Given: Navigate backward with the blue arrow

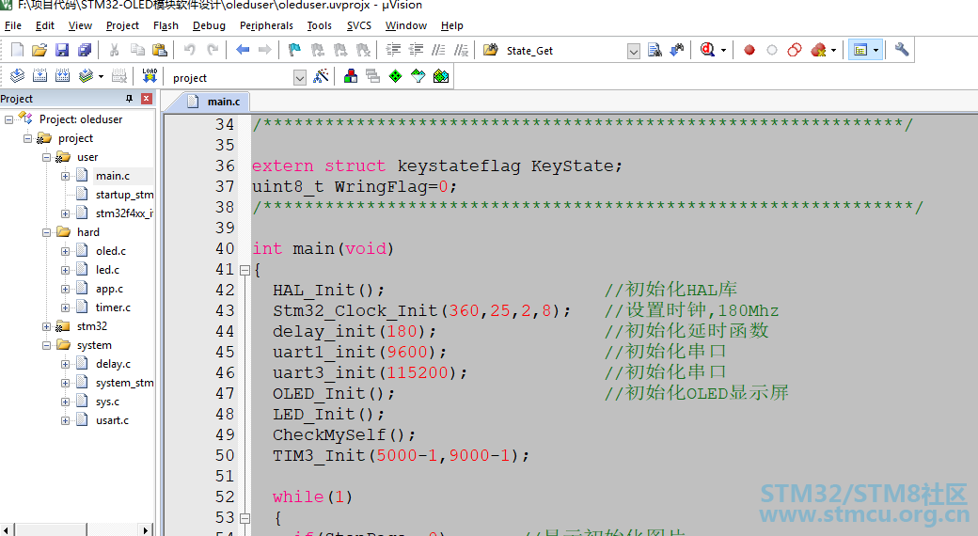Looking at the screenshot, I should click(243, 50).
